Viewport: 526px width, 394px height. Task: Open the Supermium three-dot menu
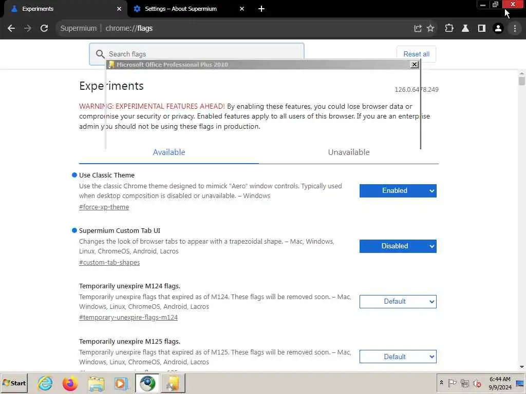[x=515, y=29]
